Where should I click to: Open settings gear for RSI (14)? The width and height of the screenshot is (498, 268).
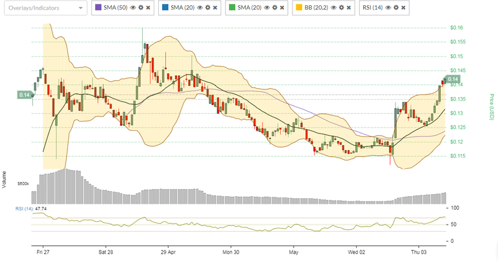pyautogui.click(x=396, y=8)
